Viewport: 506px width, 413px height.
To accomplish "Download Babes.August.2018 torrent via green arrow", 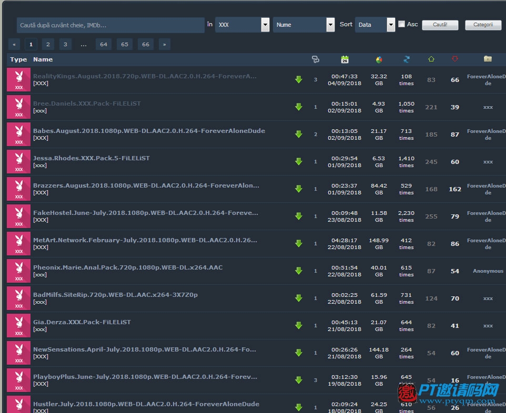I will (299, 134).
